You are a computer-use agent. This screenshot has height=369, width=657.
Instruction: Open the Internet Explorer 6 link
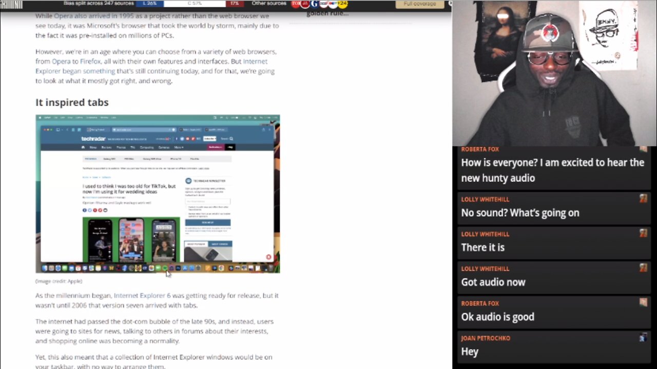(x=142, y=296)
